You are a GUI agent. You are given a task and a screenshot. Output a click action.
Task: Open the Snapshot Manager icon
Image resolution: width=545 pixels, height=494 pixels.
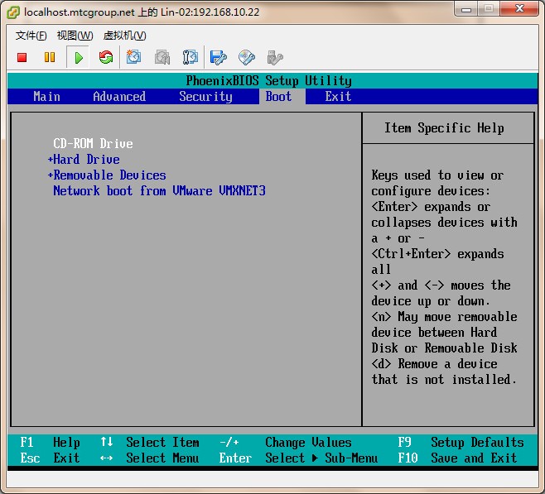[x=191, y=57]
